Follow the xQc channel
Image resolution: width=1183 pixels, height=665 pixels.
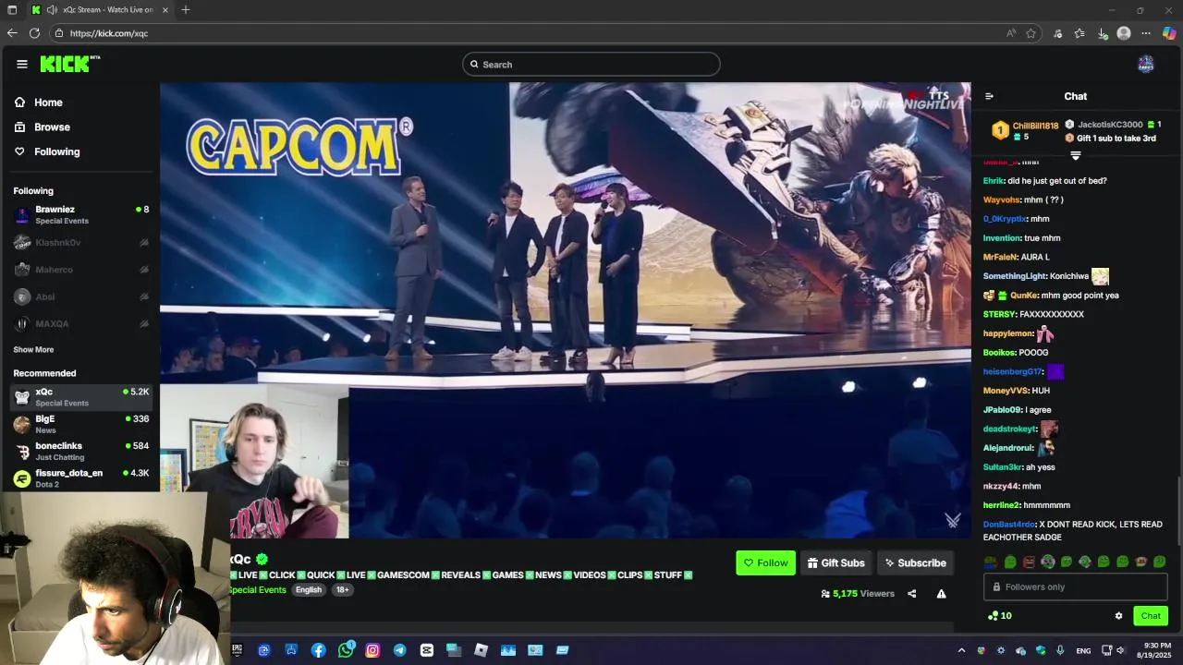click(765, 562)
